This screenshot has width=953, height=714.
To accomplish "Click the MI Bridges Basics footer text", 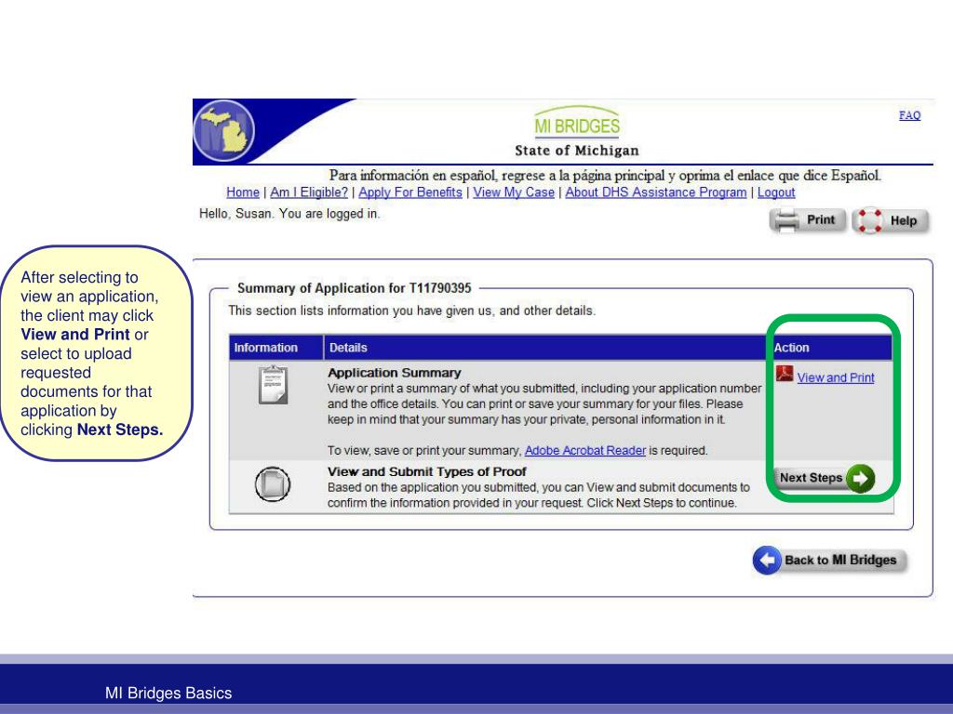I will tap(168, 693).
